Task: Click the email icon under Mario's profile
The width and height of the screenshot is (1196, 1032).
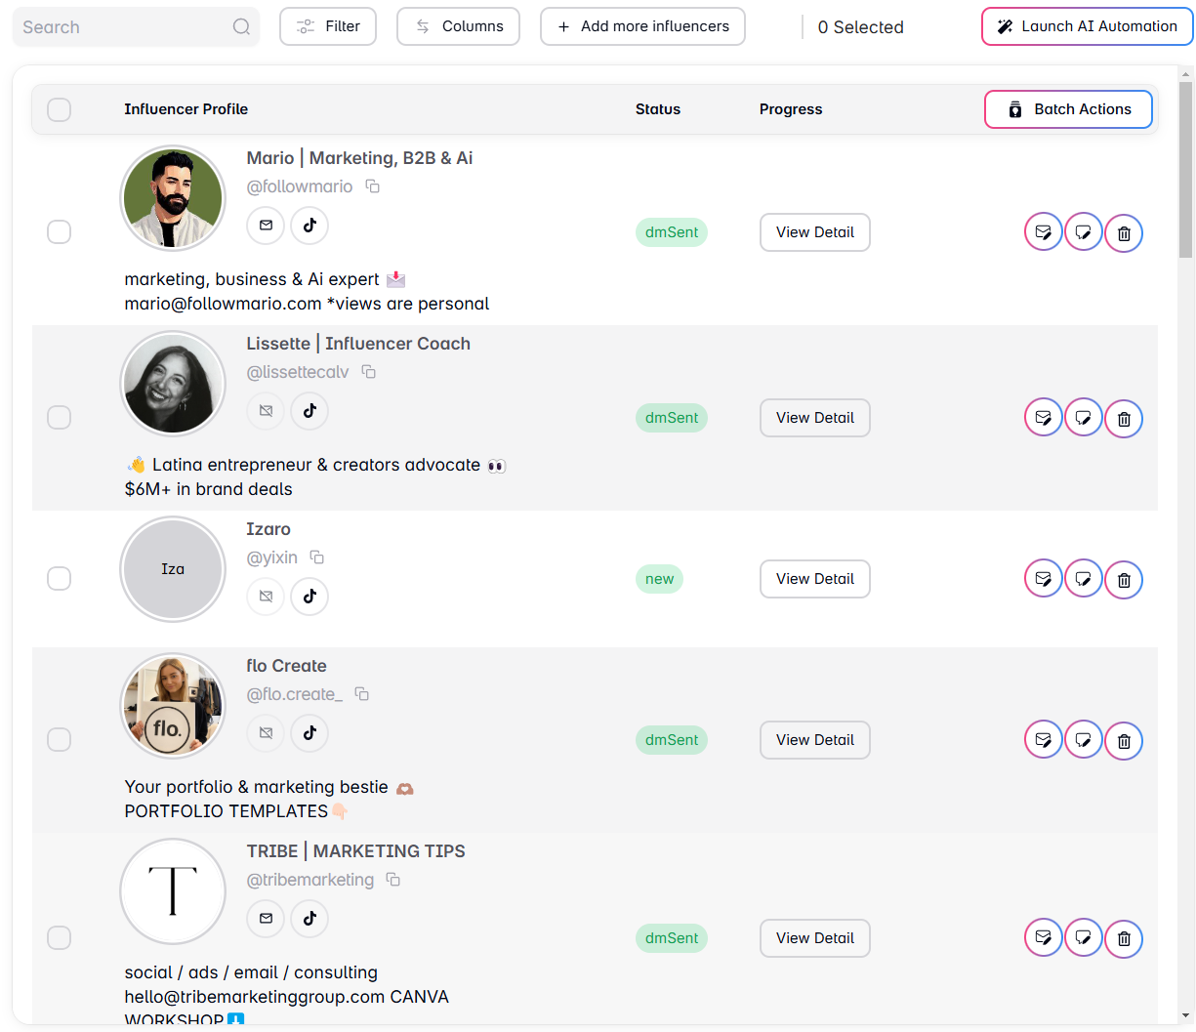Action: (x=266, y=226)
